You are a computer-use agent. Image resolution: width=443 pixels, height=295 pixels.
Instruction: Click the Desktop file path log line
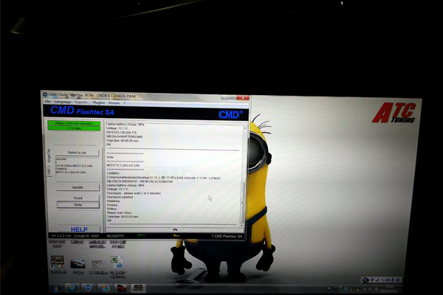(x=164, y=178)
